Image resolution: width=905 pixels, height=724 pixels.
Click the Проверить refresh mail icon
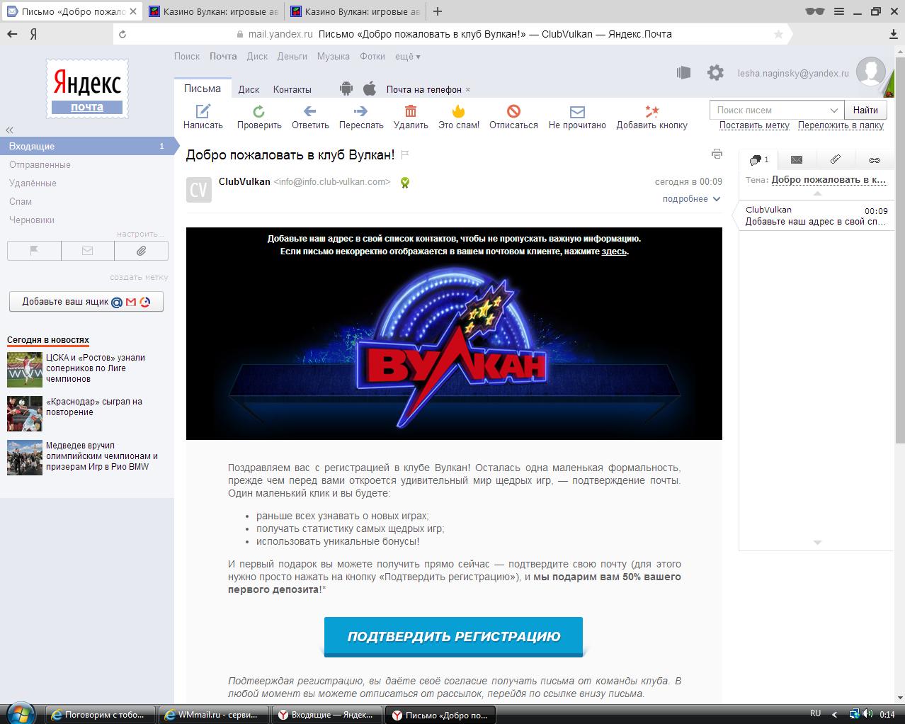click(x=259, y=111)
